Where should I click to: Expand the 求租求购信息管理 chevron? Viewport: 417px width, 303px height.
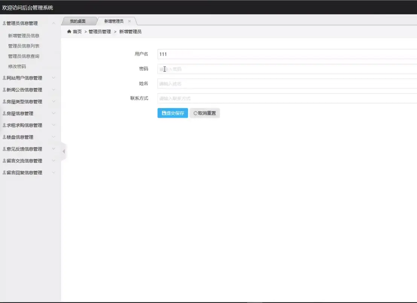(x=53, y=125)
